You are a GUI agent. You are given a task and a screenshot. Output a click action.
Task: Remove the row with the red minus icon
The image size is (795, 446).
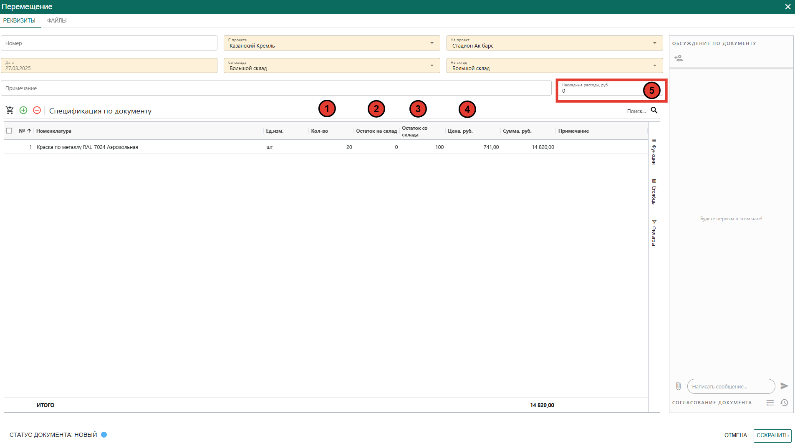[37, 110]
